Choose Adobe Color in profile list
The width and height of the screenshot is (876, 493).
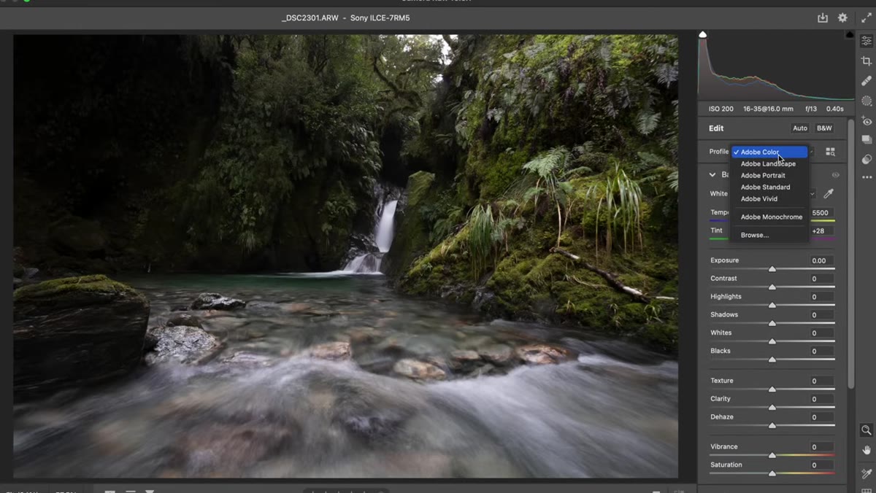point(770,152)
